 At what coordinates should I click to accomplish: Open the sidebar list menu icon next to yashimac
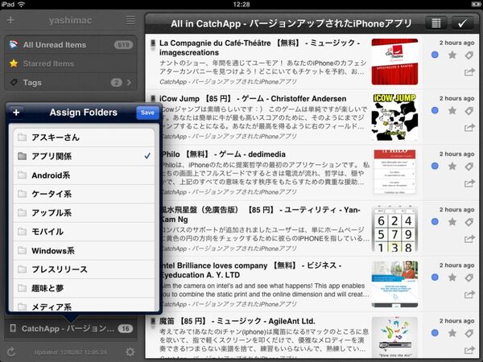(130, 20)
